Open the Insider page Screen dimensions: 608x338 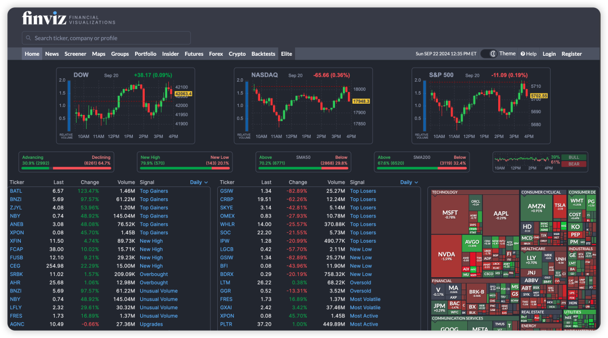170,54
